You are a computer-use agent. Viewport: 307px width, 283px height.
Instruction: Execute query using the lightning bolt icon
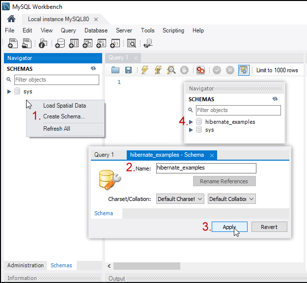144,70
